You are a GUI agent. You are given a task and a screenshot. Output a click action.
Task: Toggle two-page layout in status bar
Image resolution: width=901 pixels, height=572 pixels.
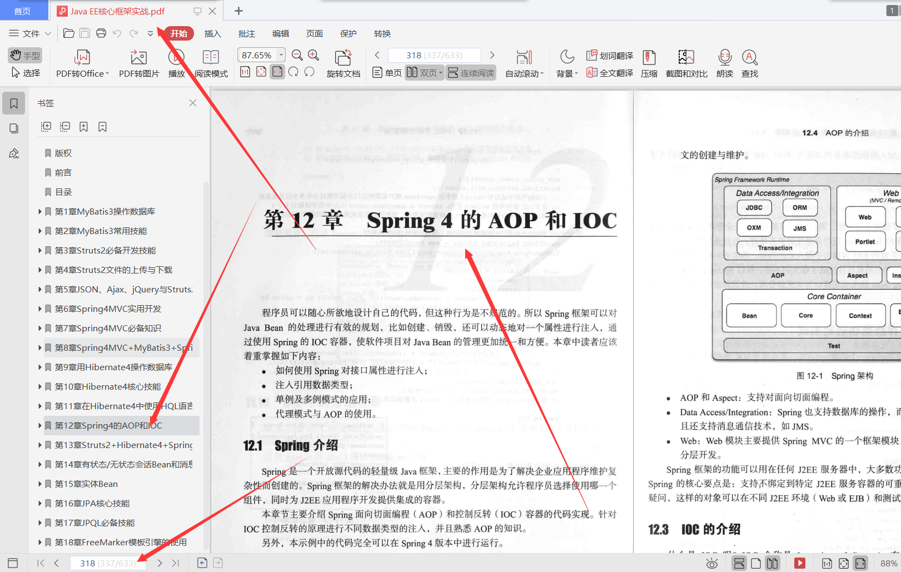pos(773,563)
